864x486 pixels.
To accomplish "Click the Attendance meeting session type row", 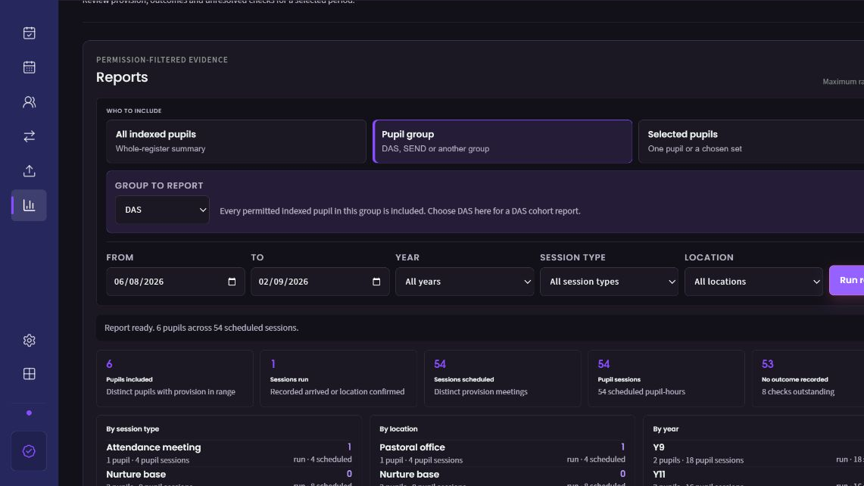I will pos(229,453).
